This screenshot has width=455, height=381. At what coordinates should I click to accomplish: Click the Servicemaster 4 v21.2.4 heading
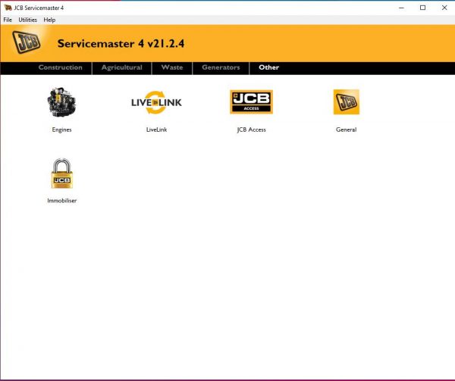click(x=121, y=44)
